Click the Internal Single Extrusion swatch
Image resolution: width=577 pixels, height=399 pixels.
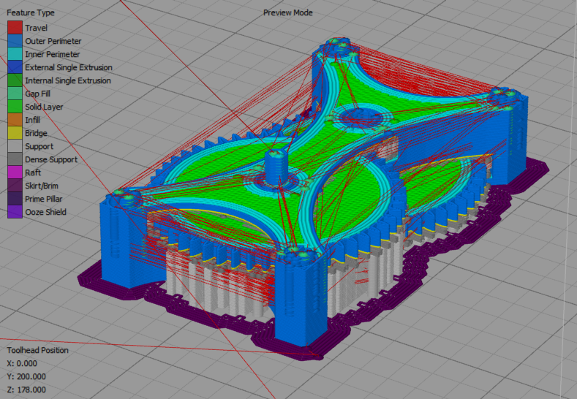pyautogui.click(x=15, y=80)
